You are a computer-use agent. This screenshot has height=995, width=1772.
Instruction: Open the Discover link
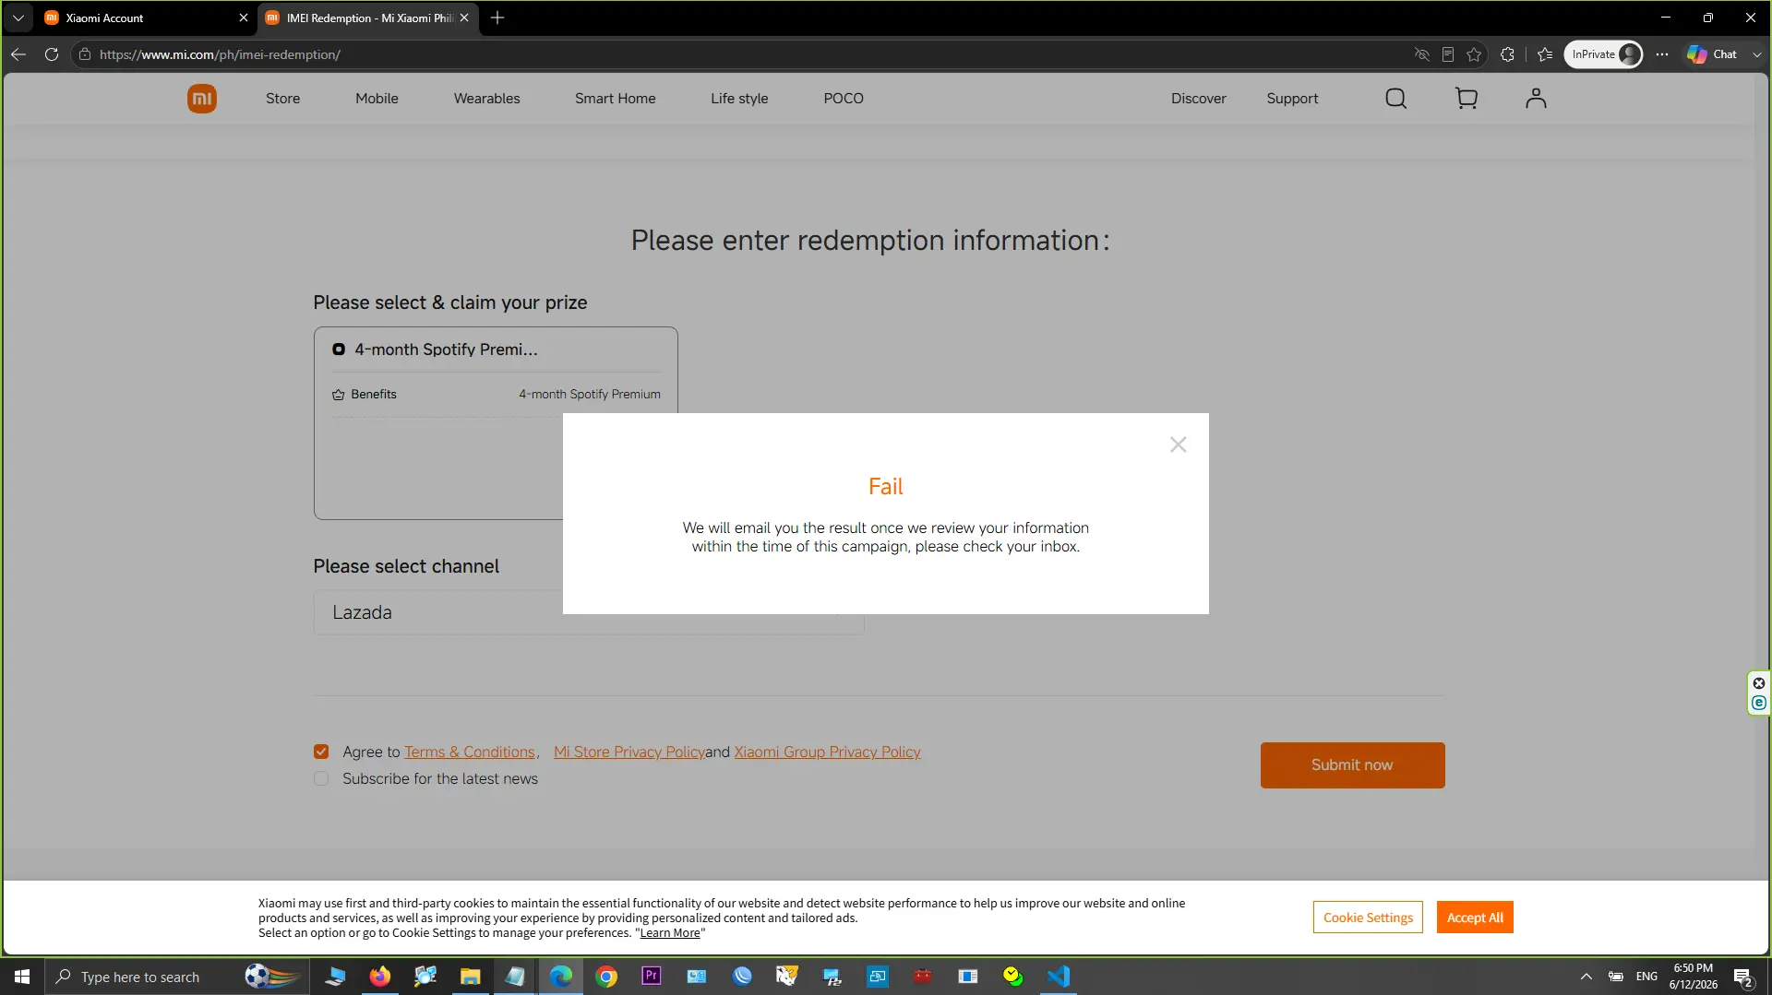click(x=1198, y=99)
